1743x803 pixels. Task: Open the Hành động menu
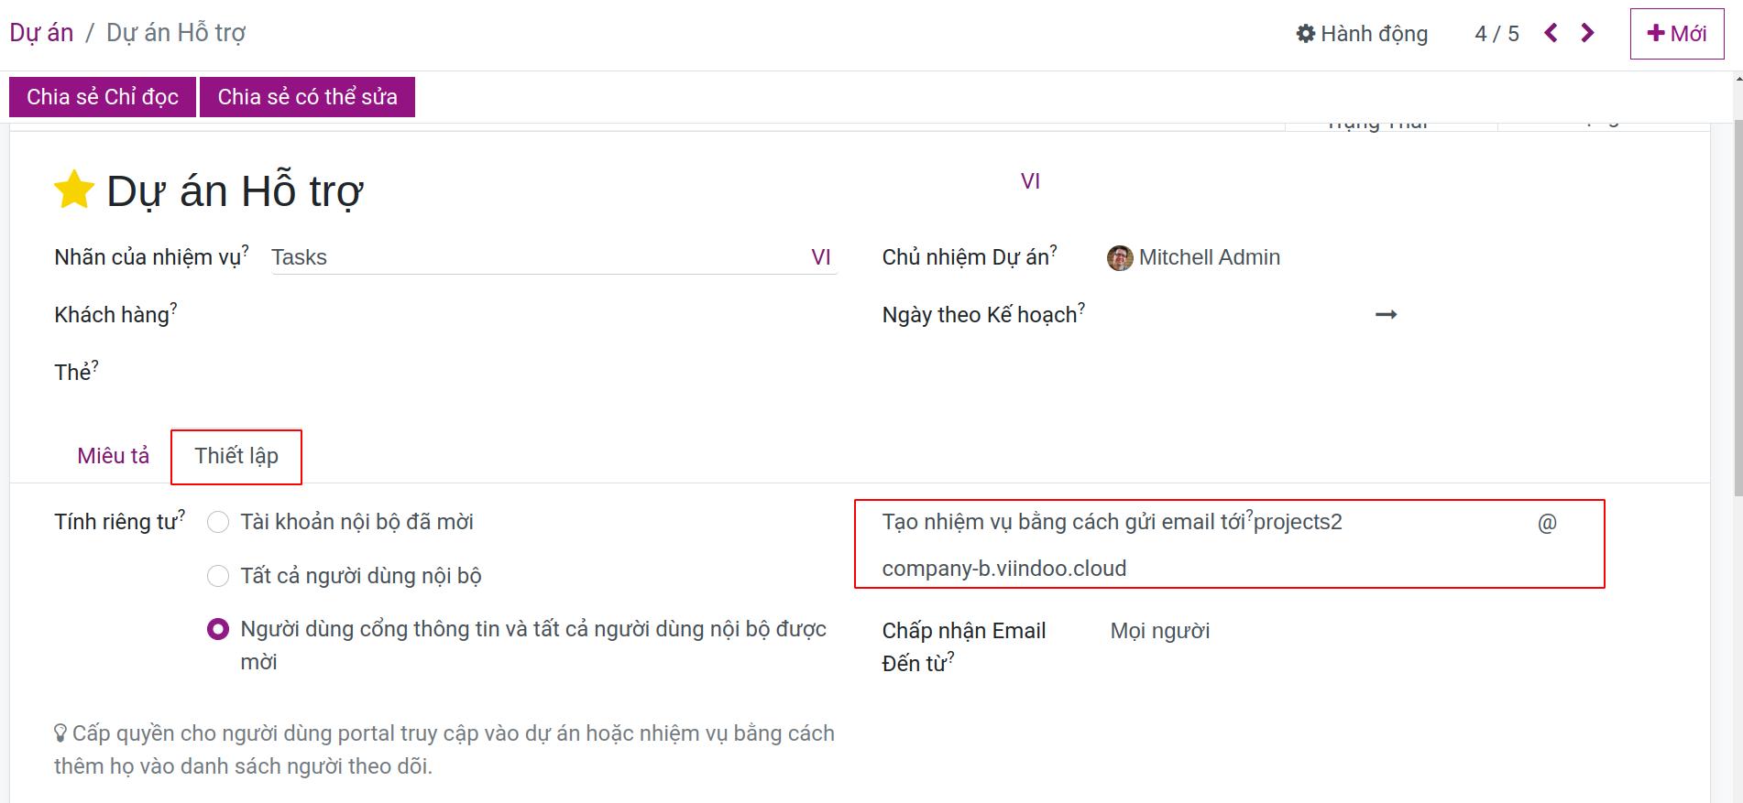(1362, 34)
